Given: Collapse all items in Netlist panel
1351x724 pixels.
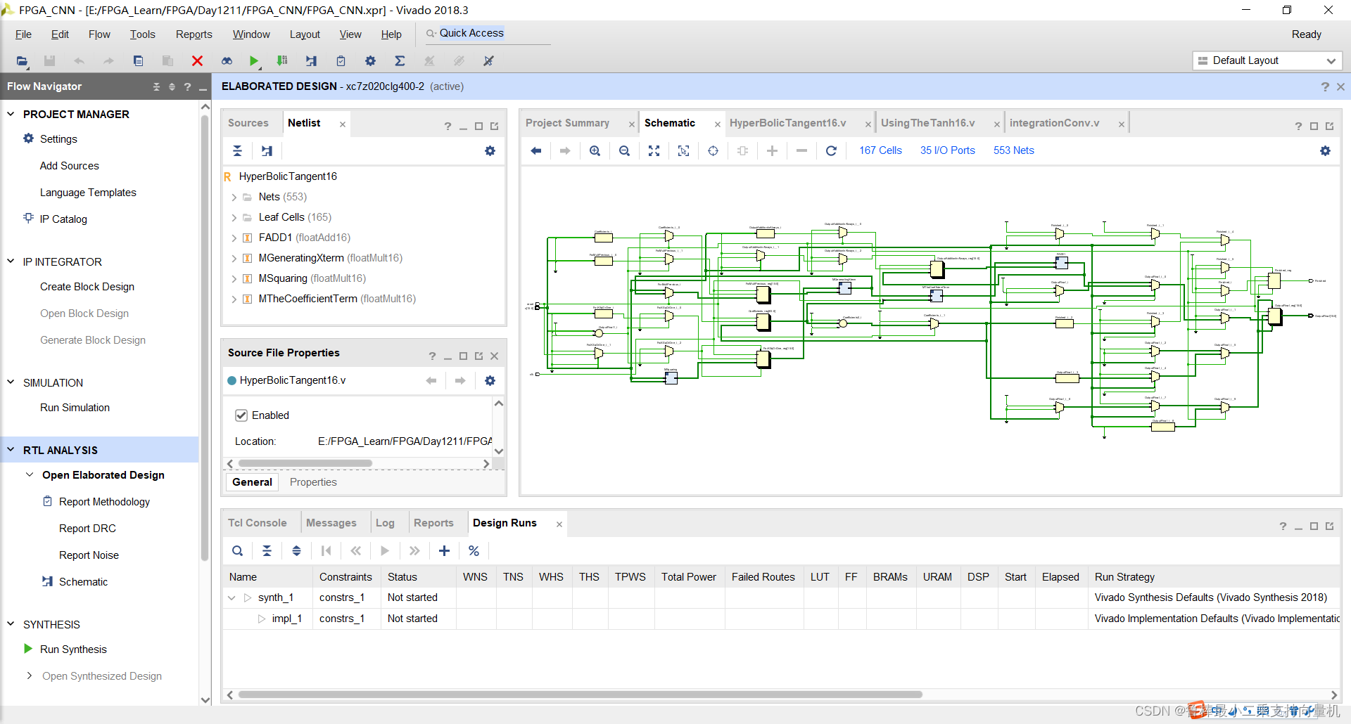Looking at the screenshot, I should [x=237, y=151].
